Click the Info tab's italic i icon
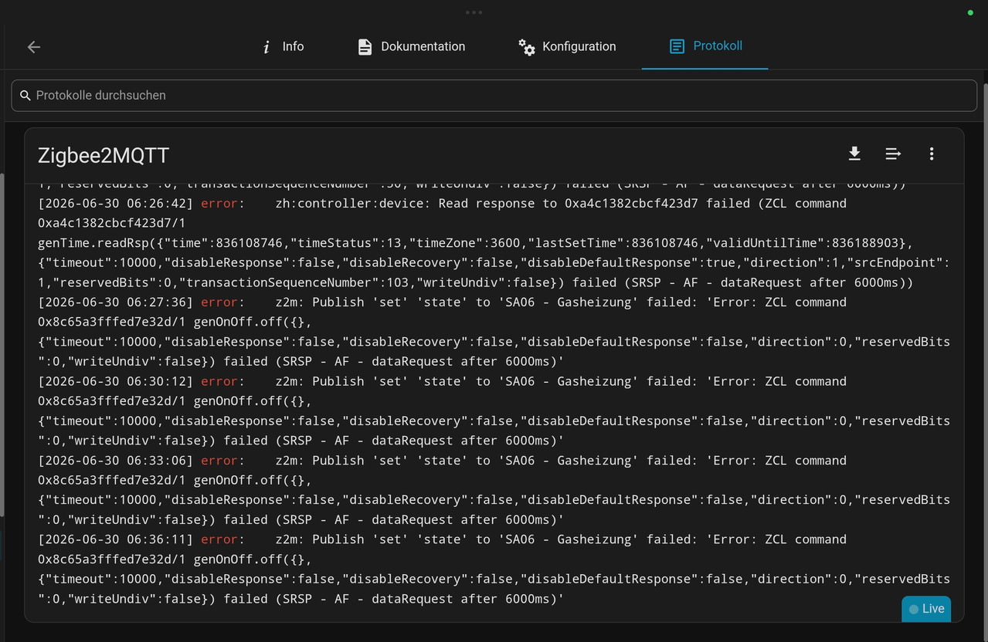Image resolution: width=988 pixels, height=642 pixels. 267,47
